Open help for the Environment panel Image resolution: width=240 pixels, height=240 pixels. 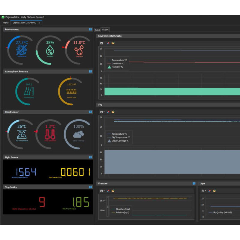tap(90, 29)
